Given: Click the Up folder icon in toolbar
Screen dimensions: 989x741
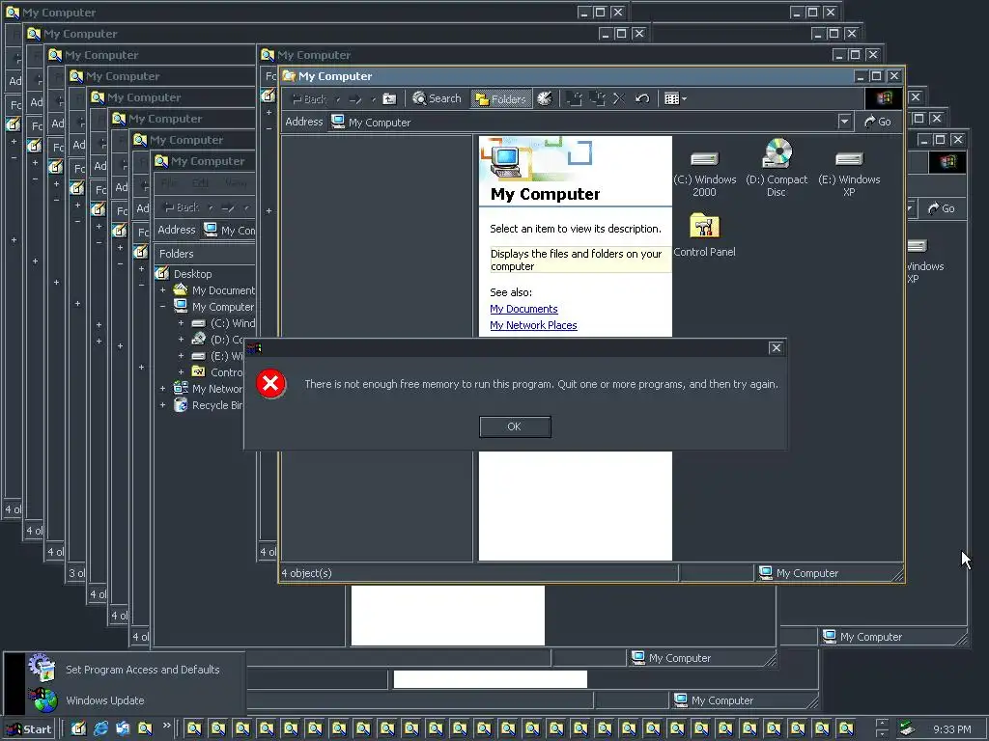Looking at the screenshot, I should (x=390, y=99).
